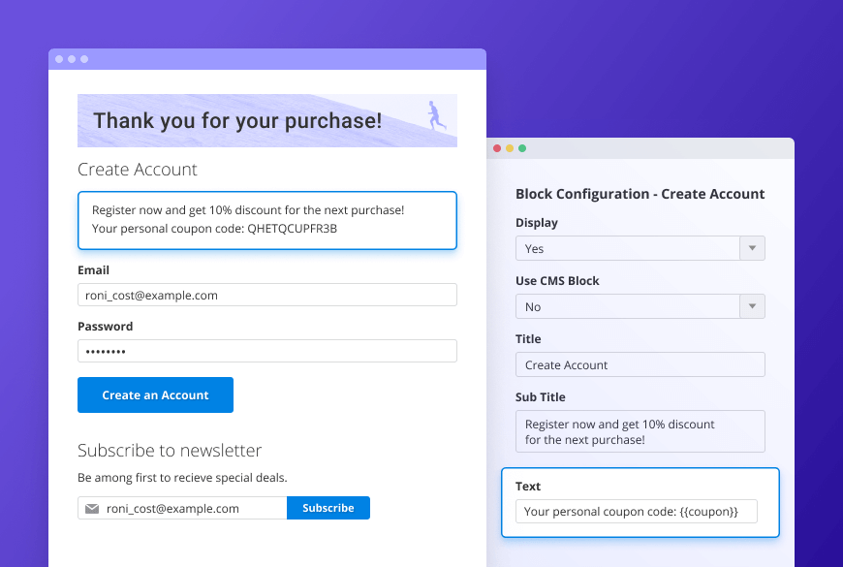Hit the Subscribe button
The width and height of the screenshot is (843, 567).
[x=328, y=508]
